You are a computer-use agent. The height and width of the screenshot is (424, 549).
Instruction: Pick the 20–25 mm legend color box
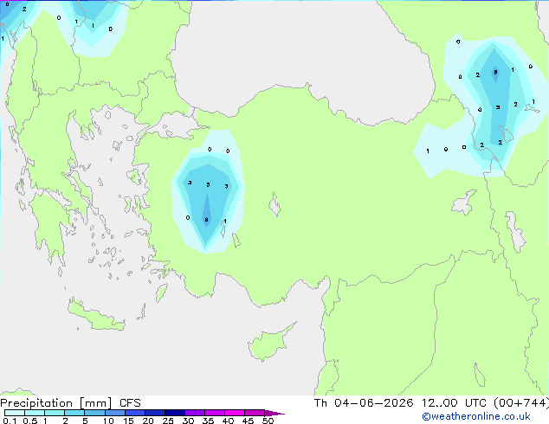tap(154, 413)
